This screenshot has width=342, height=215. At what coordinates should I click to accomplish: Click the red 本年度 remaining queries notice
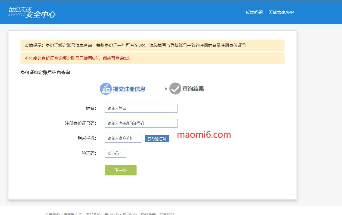(x=78, y=58)
